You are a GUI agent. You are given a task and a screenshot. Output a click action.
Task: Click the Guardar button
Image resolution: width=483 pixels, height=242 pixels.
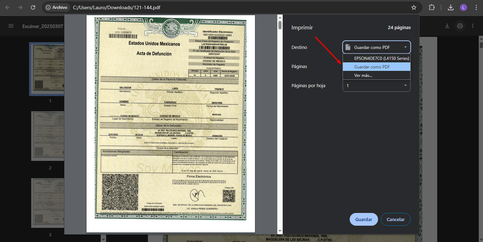pos(363,219)
